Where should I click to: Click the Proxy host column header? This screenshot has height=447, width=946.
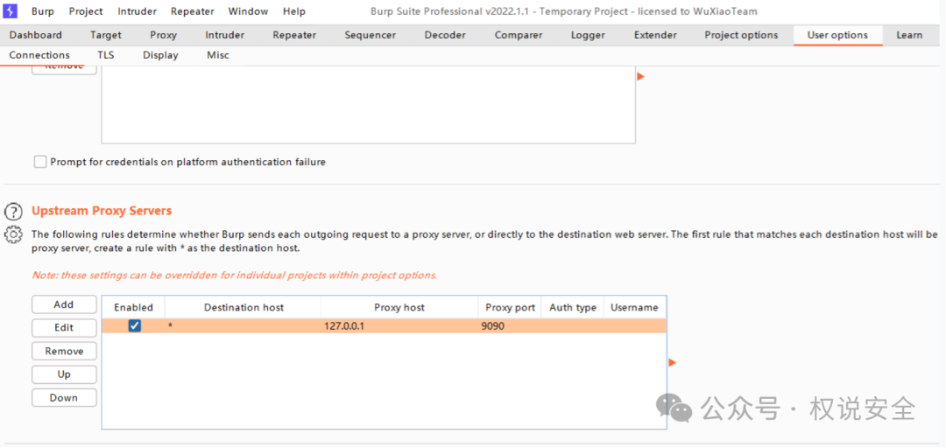click(399, 307)
